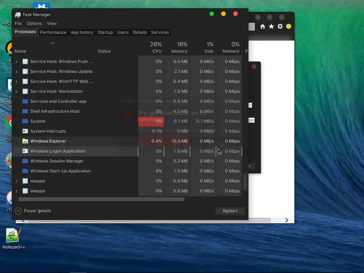
Task: Click the Fewer details circle arrow icon
Action: coord(18,211)
